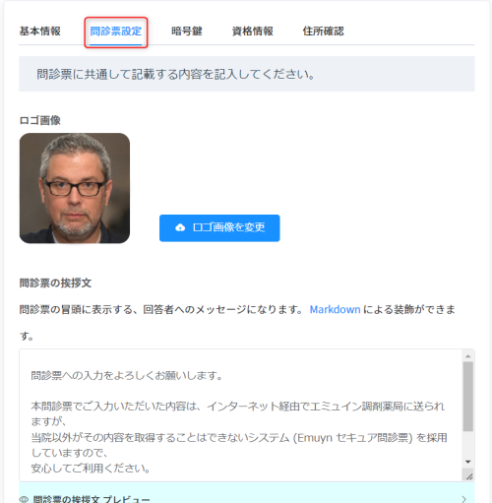
Task: Click the textarea scrollbar thumb
Action: click(468, 397)
